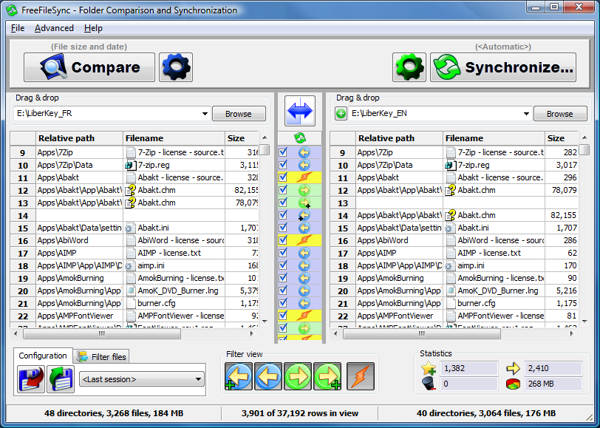Viewport: 600px width, 428px height.
Task: Add folder pair with green plus
Action: coord(341,114)
